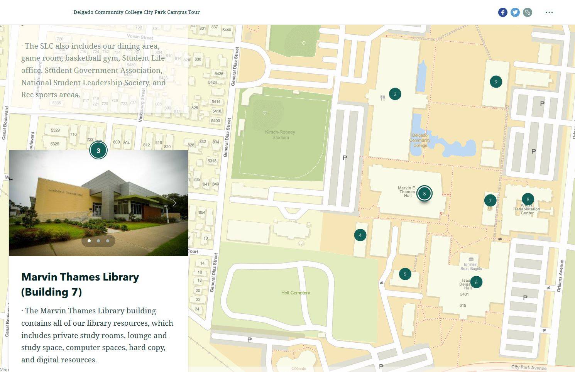575x372 pixels.
Task: Open the three-dot more options menu
Action: pyautogui.click(x=549, y=12)
